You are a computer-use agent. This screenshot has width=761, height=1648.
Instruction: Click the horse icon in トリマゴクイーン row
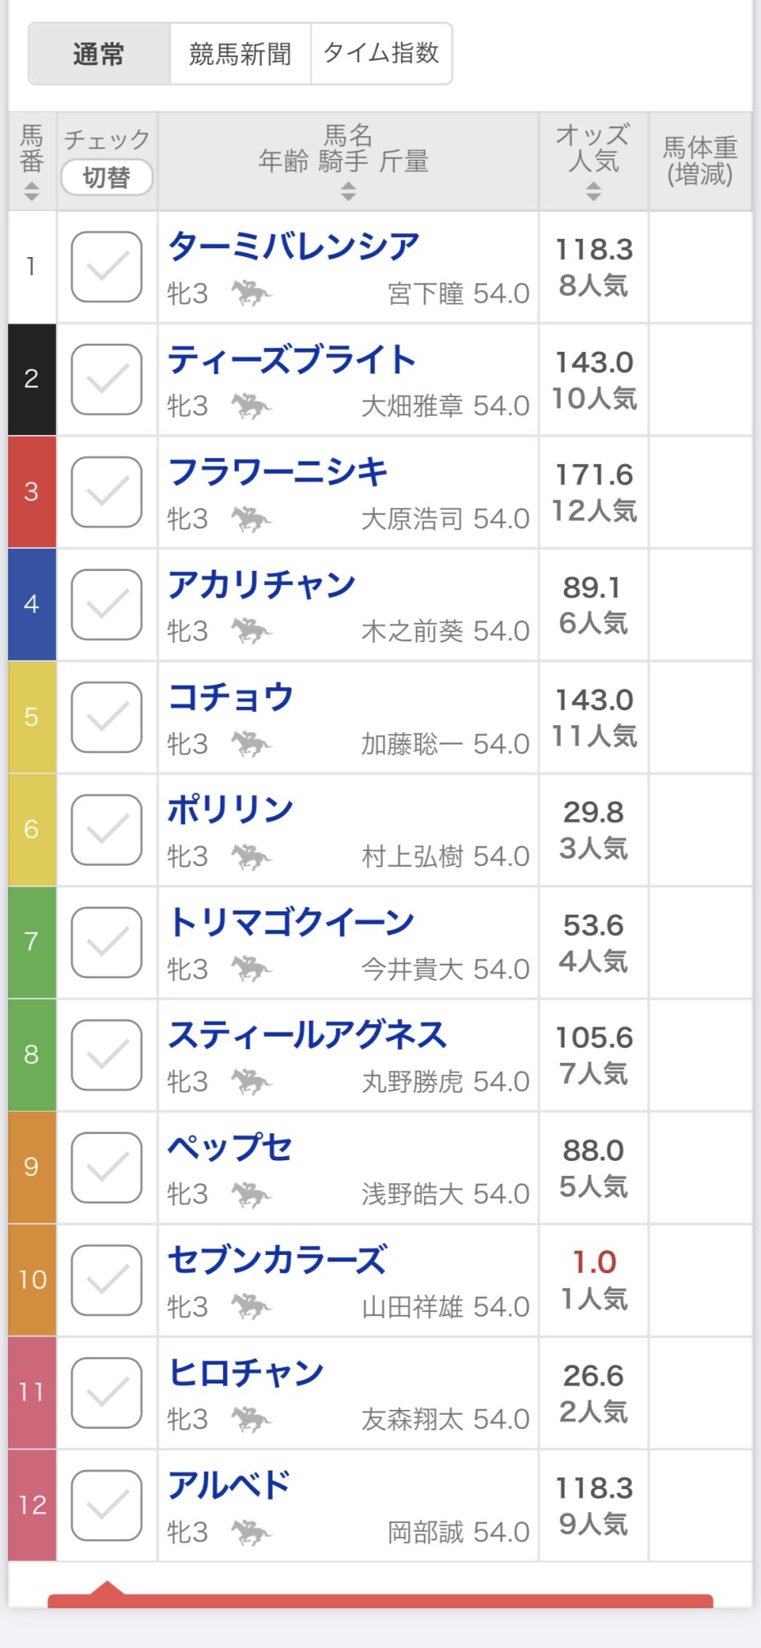click(x=250, y=969)
